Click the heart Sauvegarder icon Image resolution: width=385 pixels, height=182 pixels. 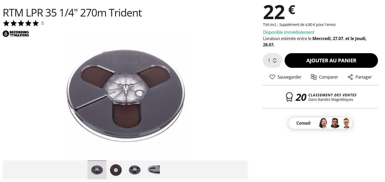(x=272, y=77)
